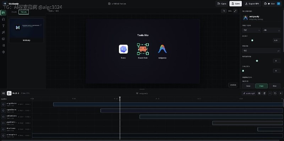
Task: Jump to timeline start
Action: click(x=4, y=93)
